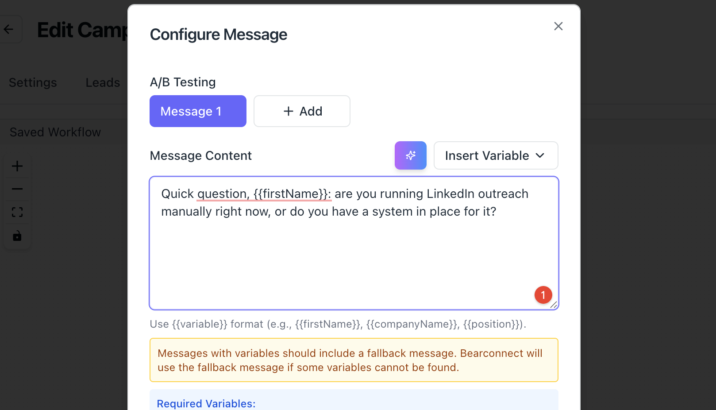Screen dimensions: 716x410
Task: Open the Leads tab
Action: coord(103,83)
